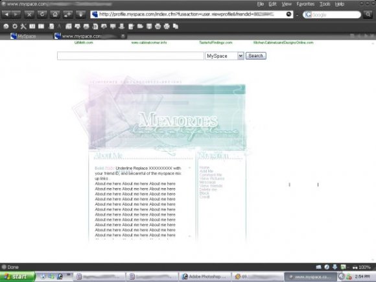Open the downloads arrow toolbar icon
376x282 pixels.
click(80, 14)
